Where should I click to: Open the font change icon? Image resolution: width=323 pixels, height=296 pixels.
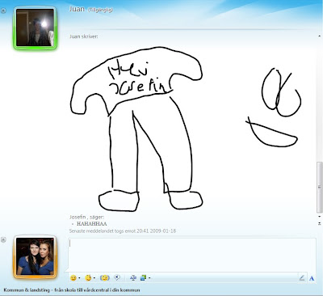click(x=133, y=277)
